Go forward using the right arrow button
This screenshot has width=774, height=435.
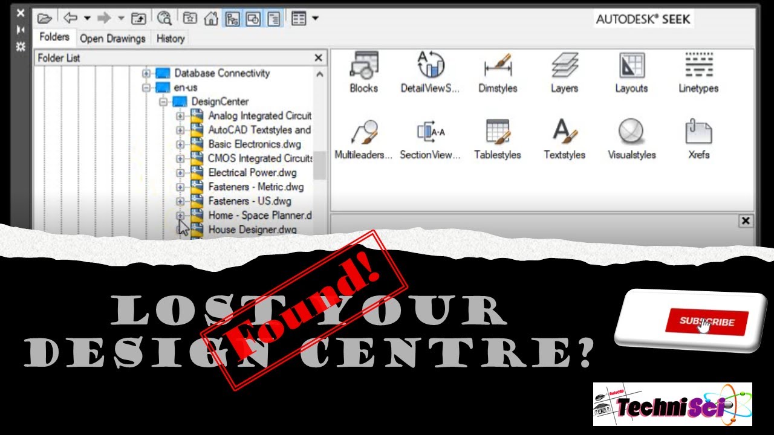click(104, 18)
